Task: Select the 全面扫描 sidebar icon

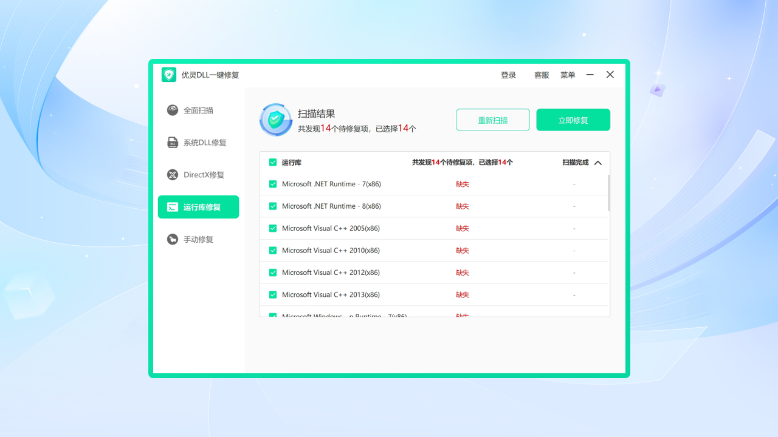Action: point(172,110)
